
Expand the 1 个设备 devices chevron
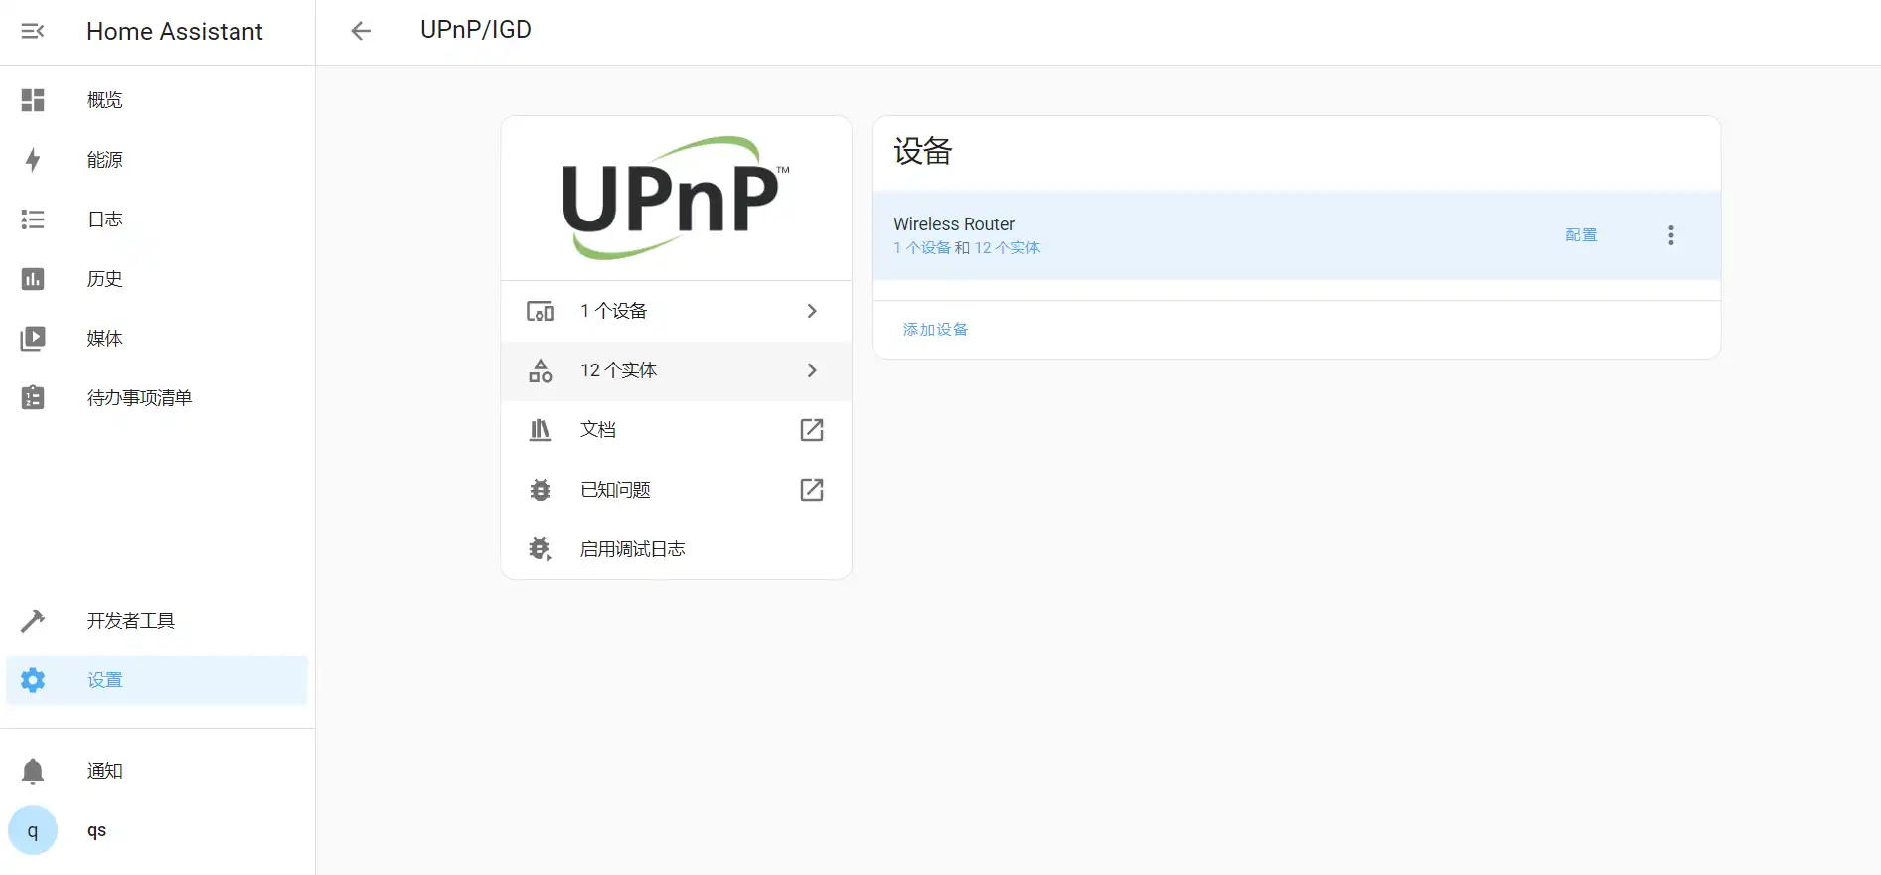(x=812, y=311)
